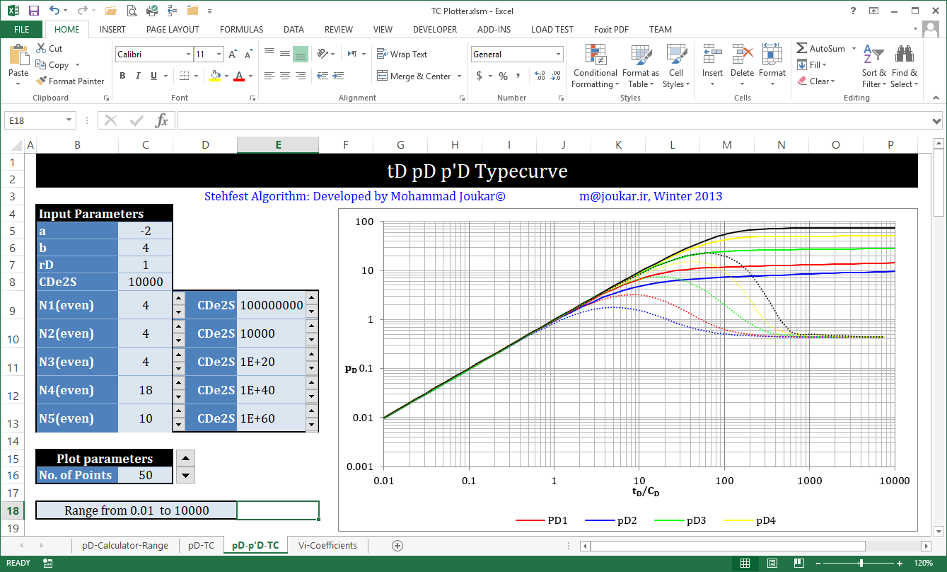Switch to the pD-Calculator-Range sheet tab
Screen dimensions: 947x572
point(124,545)
